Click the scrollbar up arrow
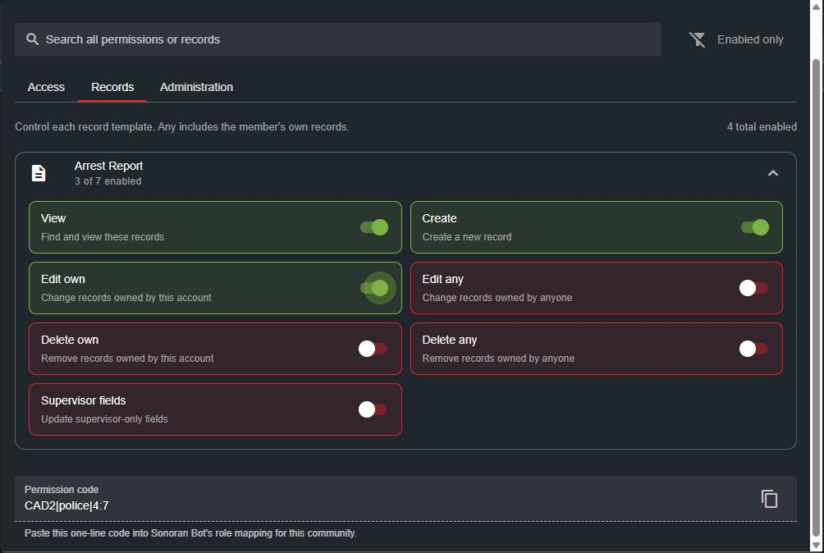 pos(816,7)
